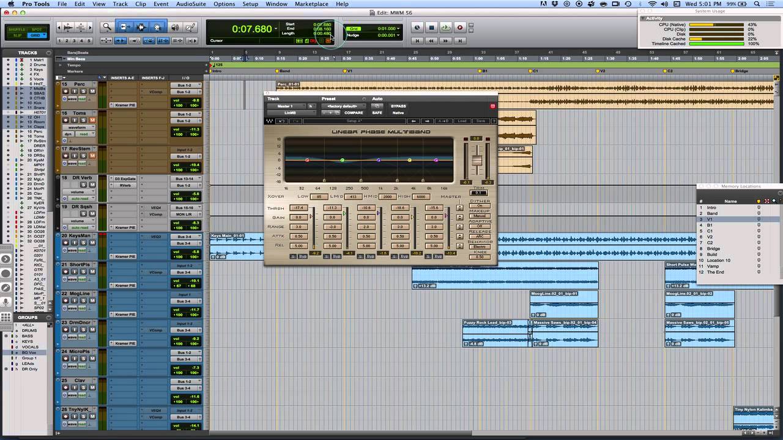The height and width of the screenshot is (440, 783).
Task: Open factory default preset dropdown
Action: [x=343, y=106]
